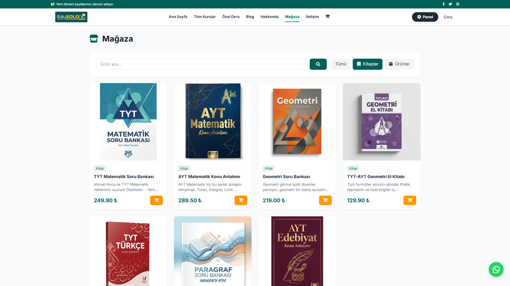Open WhatsApp chat floating button
The height and width of the screenshot is (286, 510).
pyautogui.click(x=496, y=269)
